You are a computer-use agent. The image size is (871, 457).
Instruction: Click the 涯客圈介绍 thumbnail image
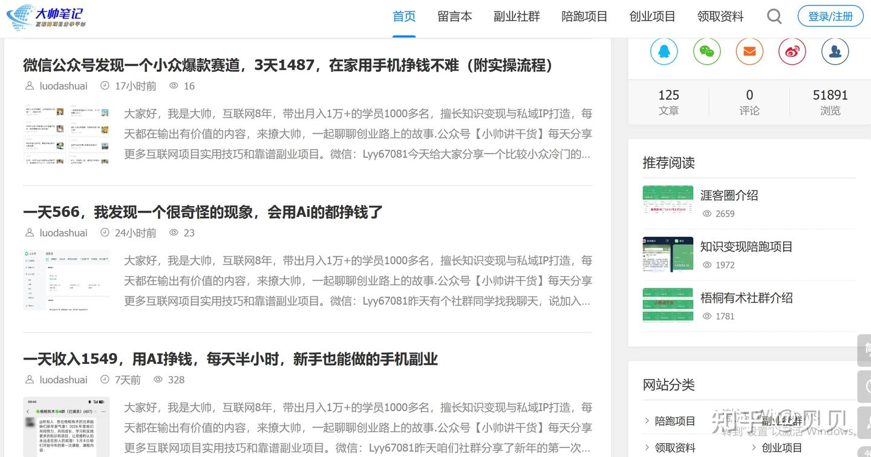[x=668, y=203]
